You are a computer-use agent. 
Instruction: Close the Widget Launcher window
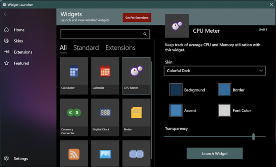[271, 4]
